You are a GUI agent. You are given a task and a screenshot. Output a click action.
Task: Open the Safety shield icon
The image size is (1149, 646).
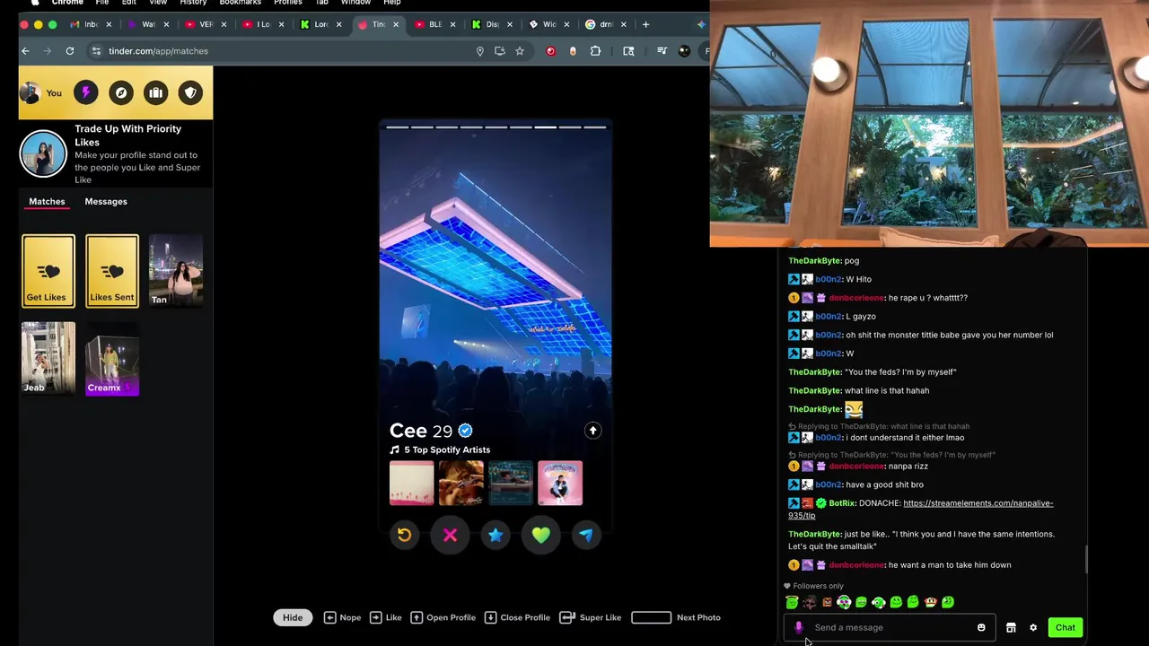click(190, 92)
